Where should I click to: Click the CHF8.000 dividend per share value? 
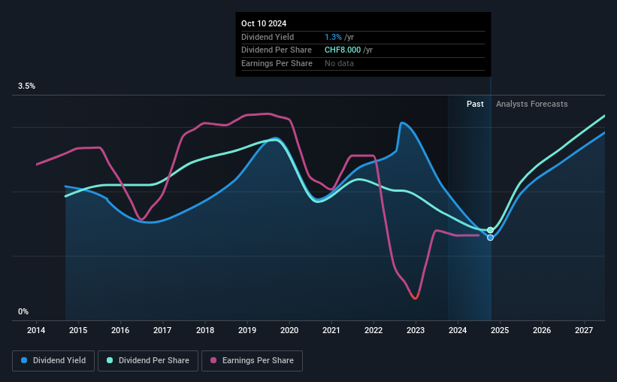[x=343, y=50]
